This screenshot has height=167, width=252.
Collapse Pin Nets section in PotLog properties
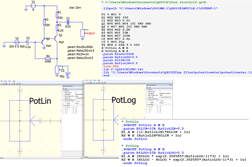147,105
